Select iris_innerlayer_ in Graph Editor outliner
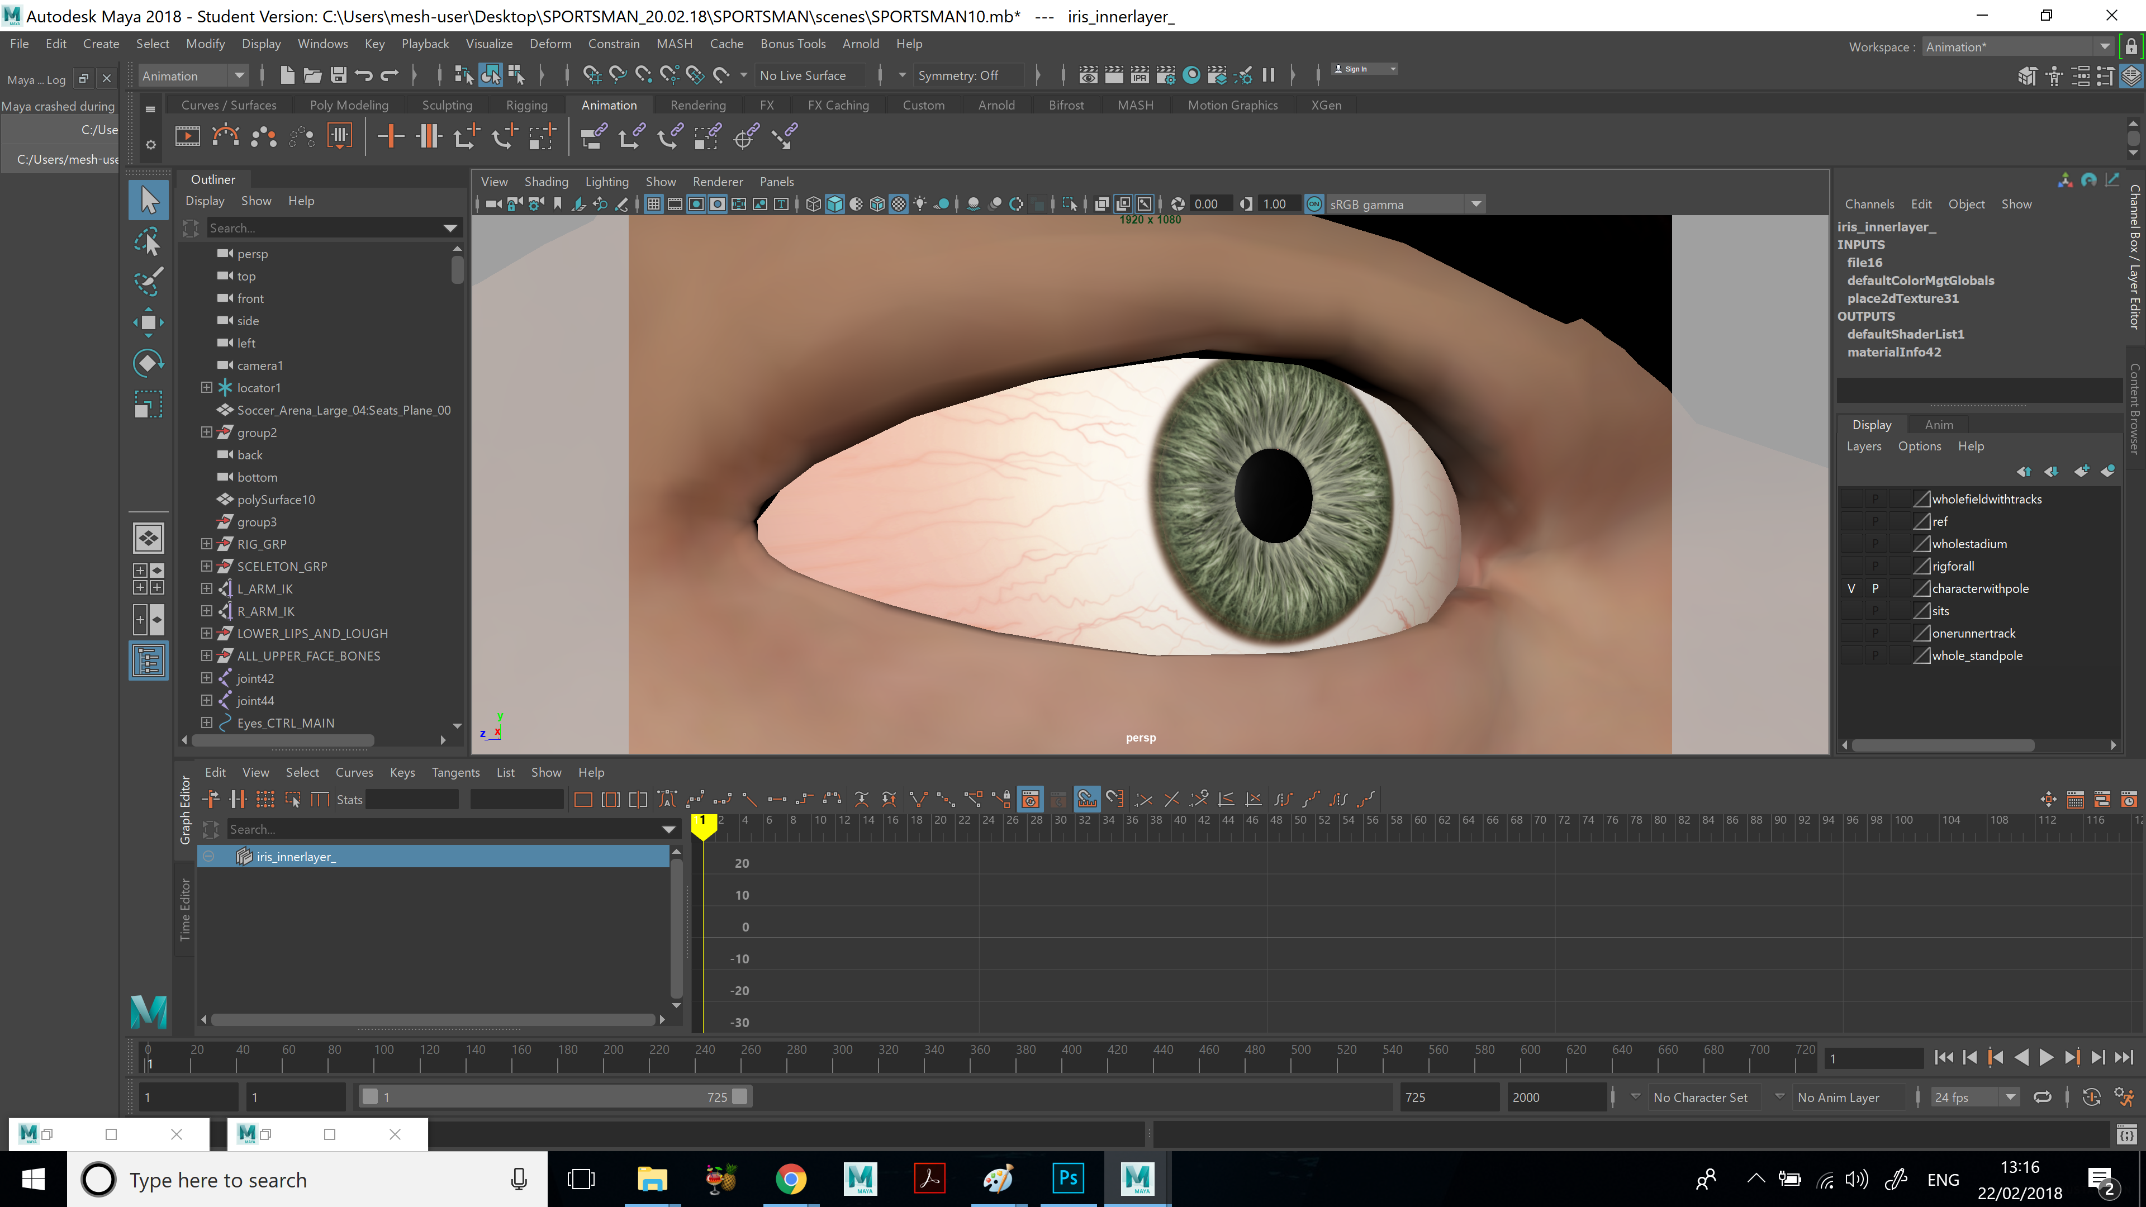 [433, 856]
